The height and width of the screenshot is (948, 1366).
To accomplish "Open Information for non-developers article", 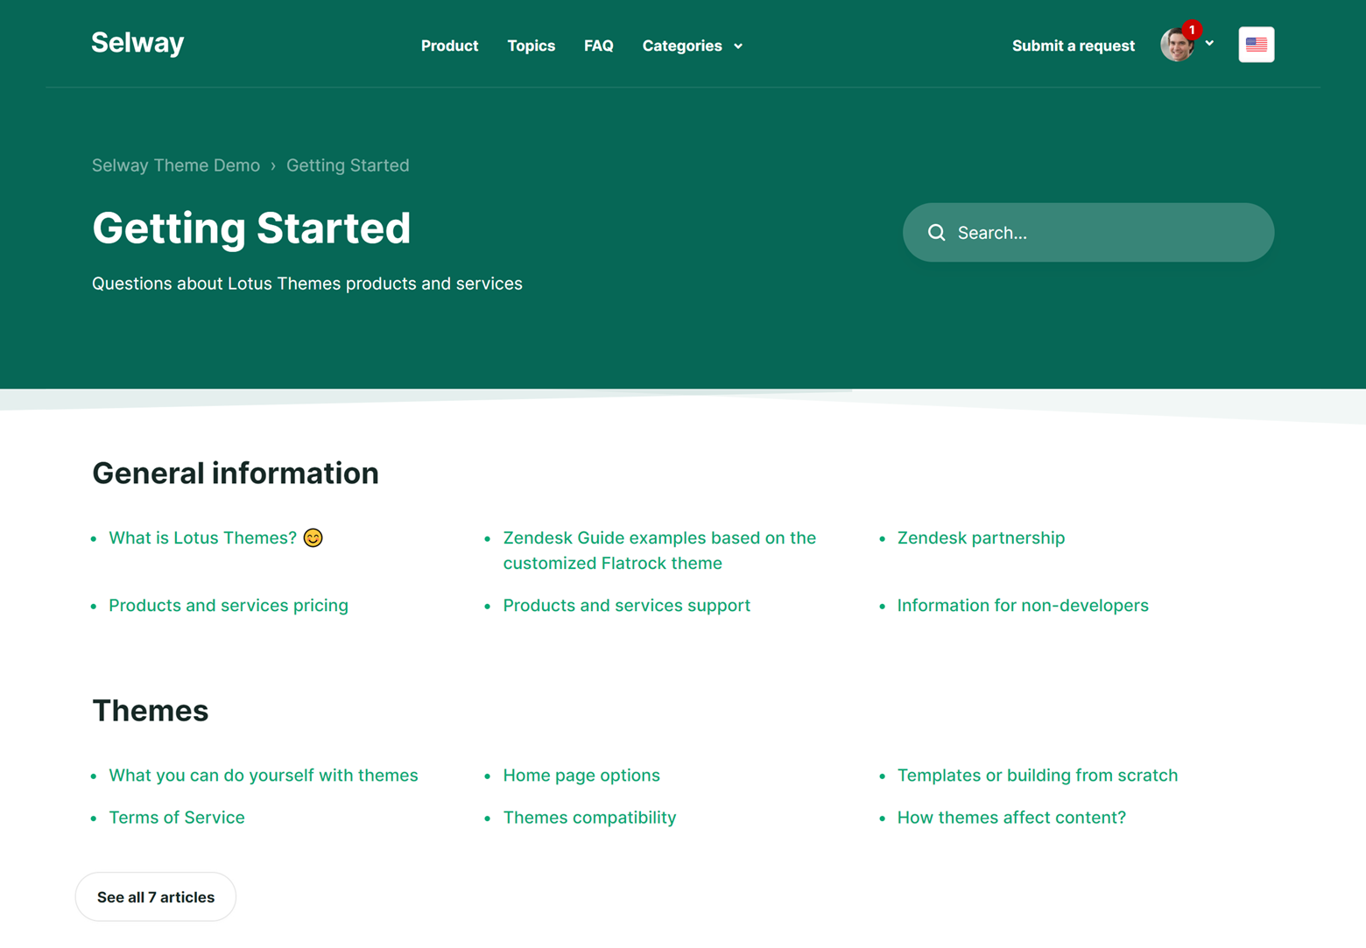I will coord(1023,606).
